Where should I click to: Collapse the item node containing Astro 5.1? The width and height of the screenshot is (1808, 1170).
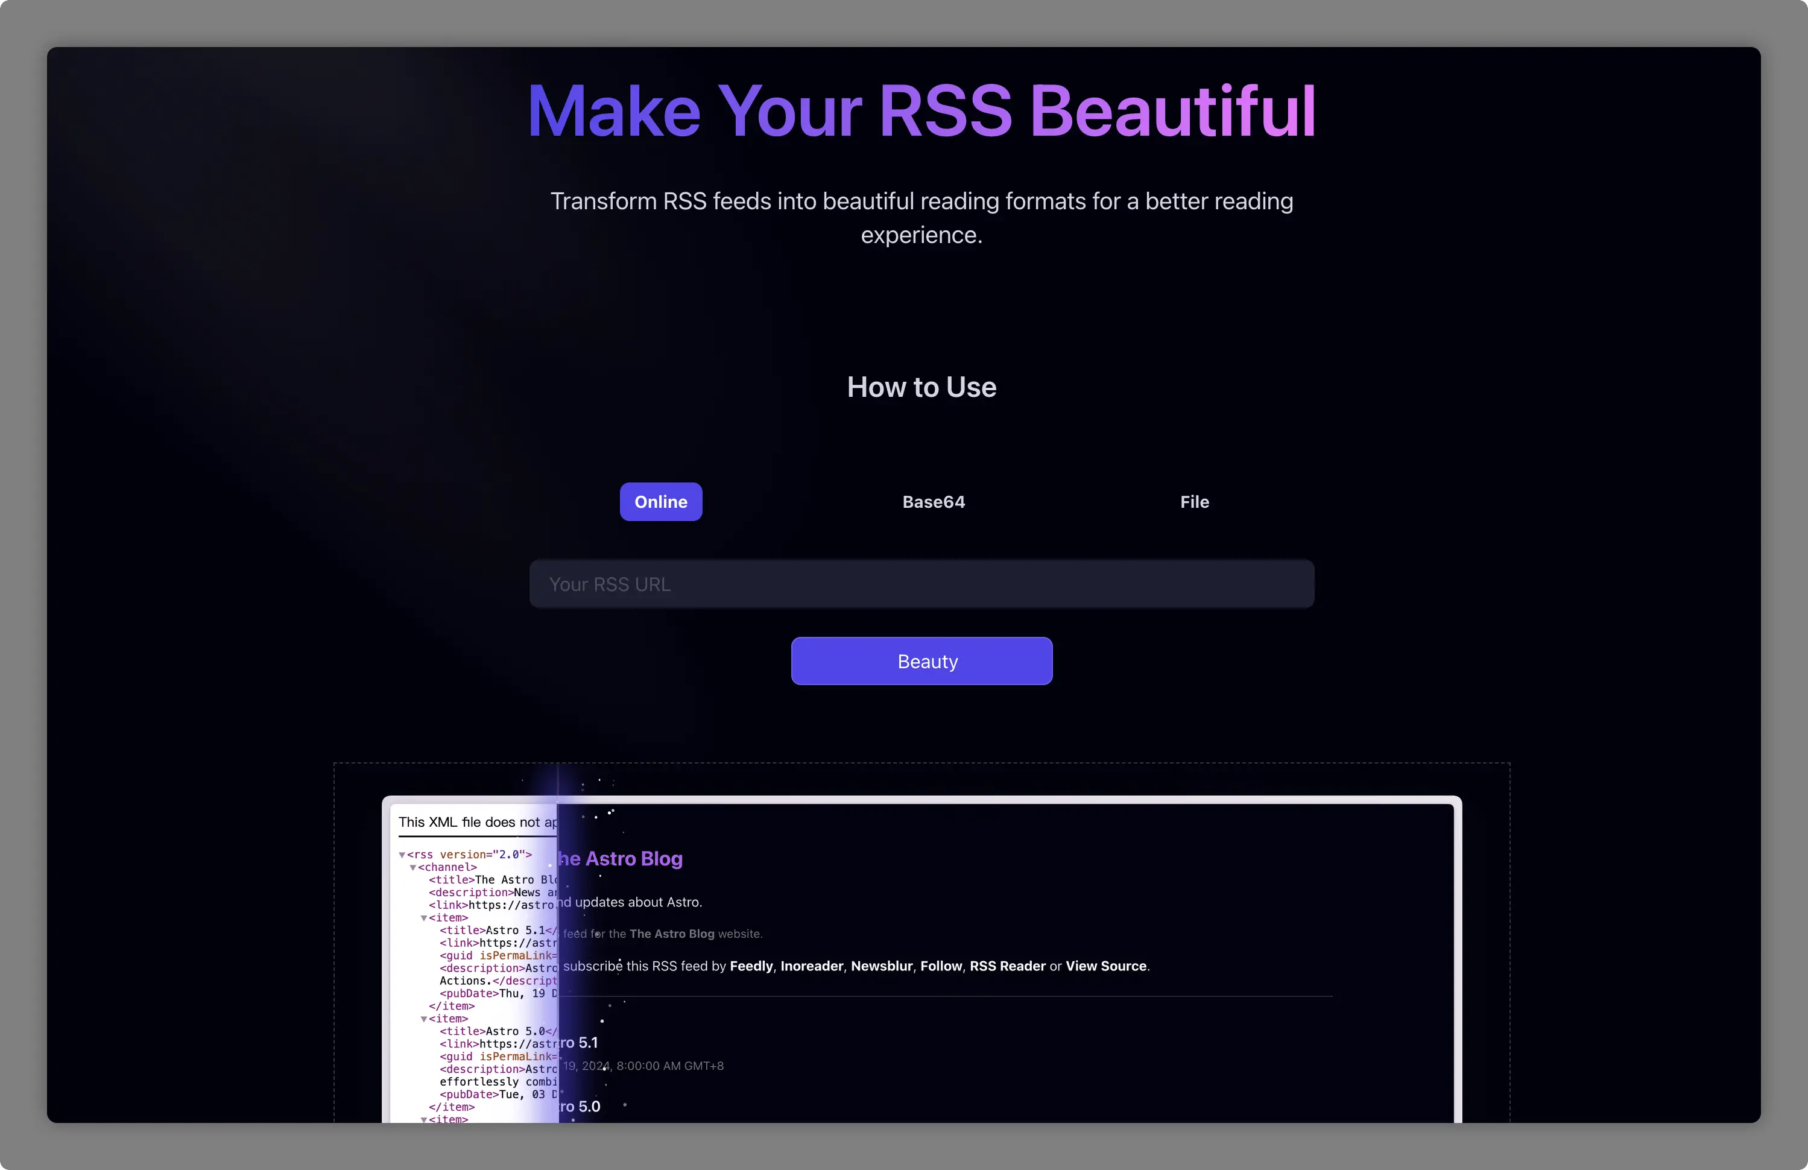[423, 918]
